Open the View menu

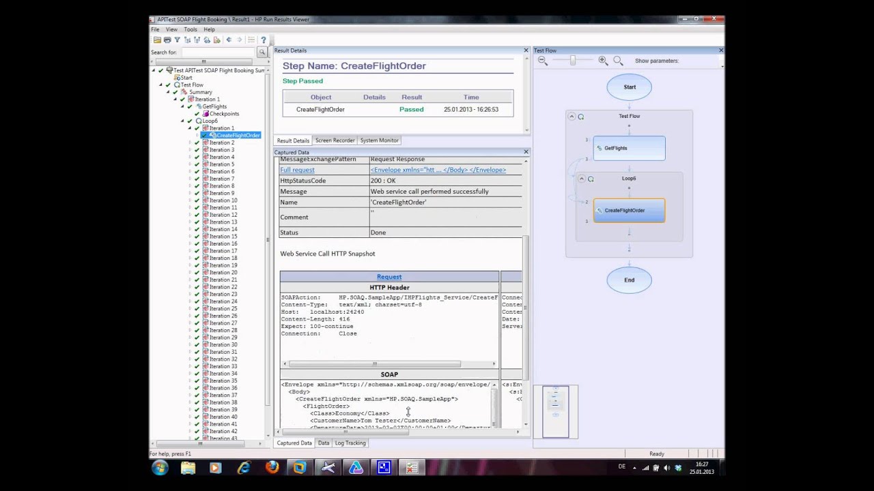tap(171, 29)
